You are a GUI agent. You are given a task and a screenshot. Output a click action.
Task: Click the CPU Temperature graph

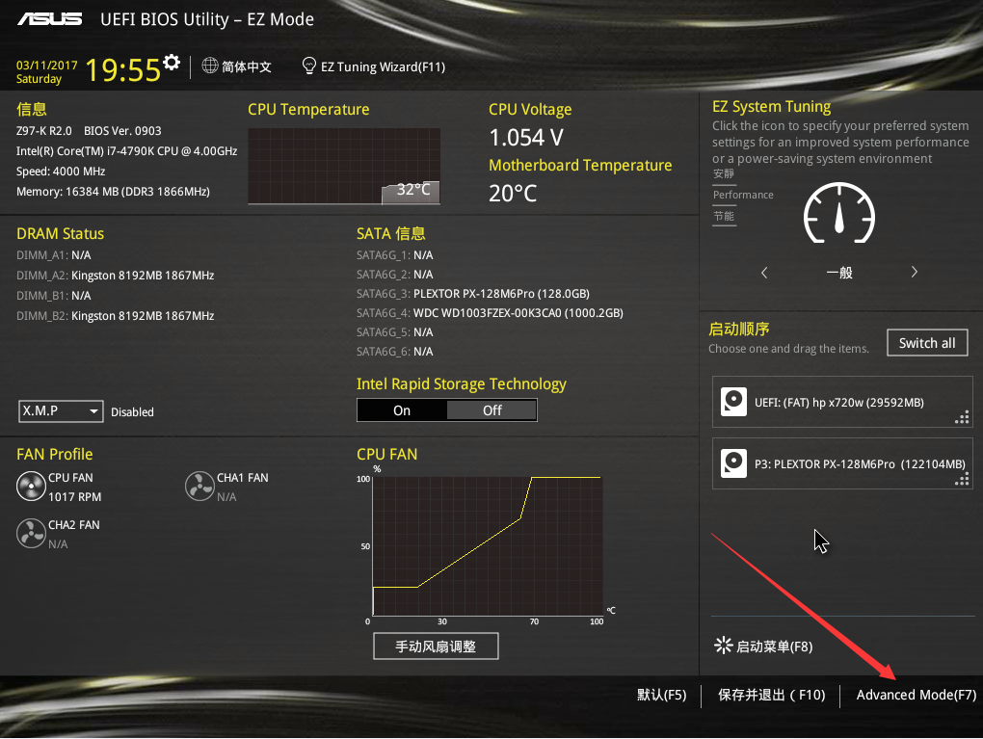pyautogui.click(x=344, y=166)
